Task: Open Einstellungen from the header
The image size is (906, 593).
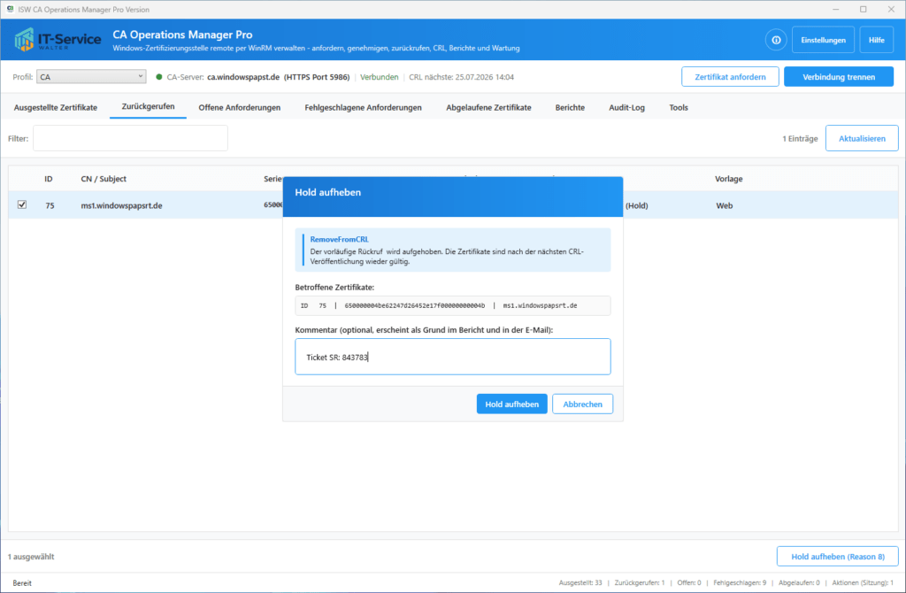Action: [823, 40]
